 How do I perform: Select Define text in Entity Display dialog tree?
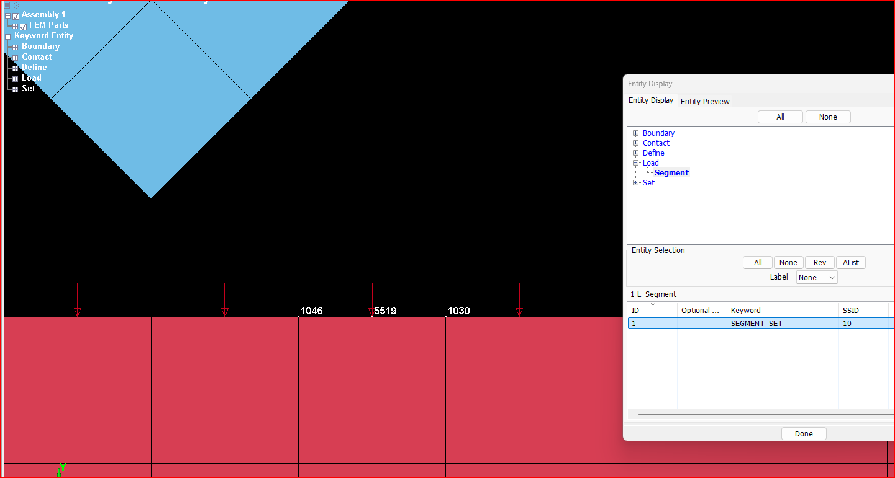[653, 153]
